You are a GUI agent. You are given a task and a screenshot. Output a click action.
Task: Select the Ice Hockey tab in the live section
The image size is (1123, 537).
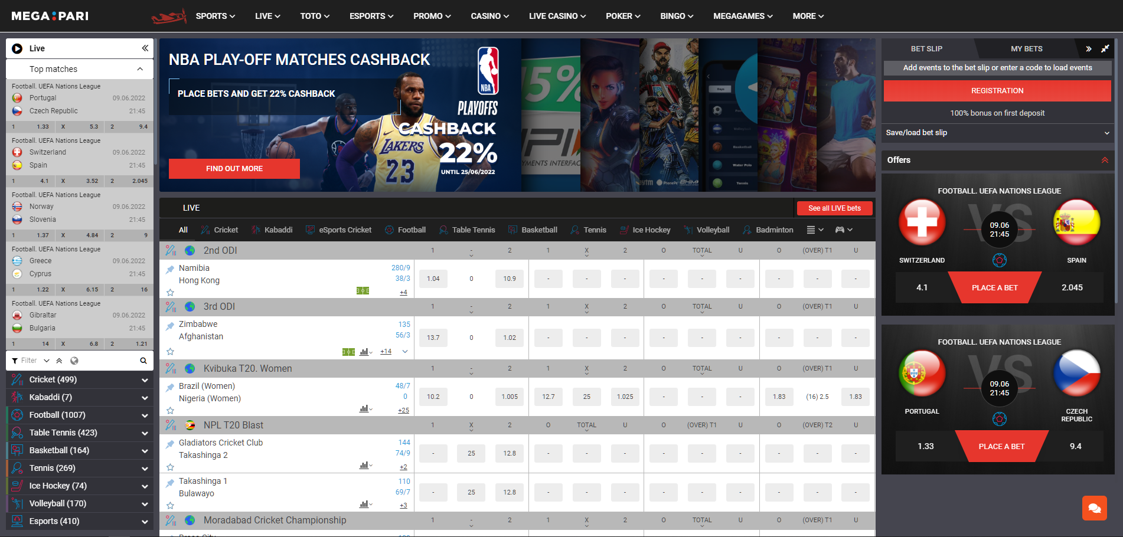[645, 230]
